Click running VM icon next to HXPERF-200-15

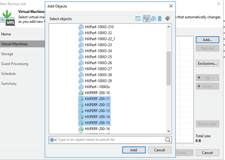point(81,123)
